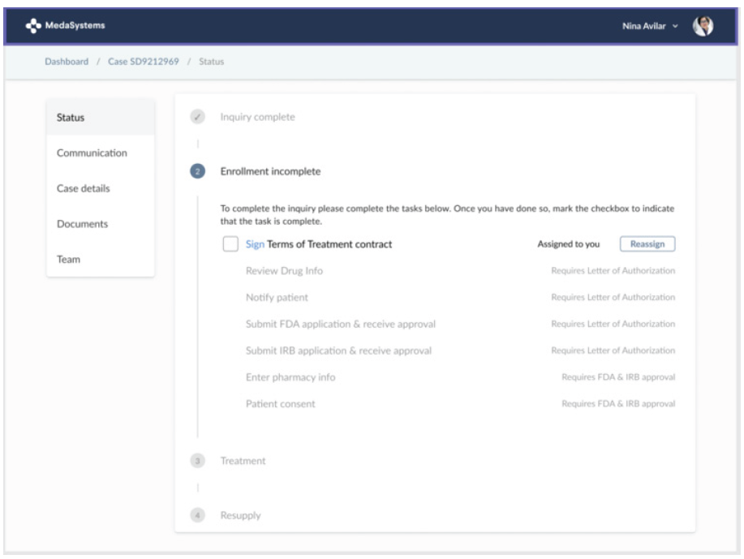Viewport: 744px width, 559px height.
Task: Select the Status sidebar tab
Action: (x=71, y=118)
